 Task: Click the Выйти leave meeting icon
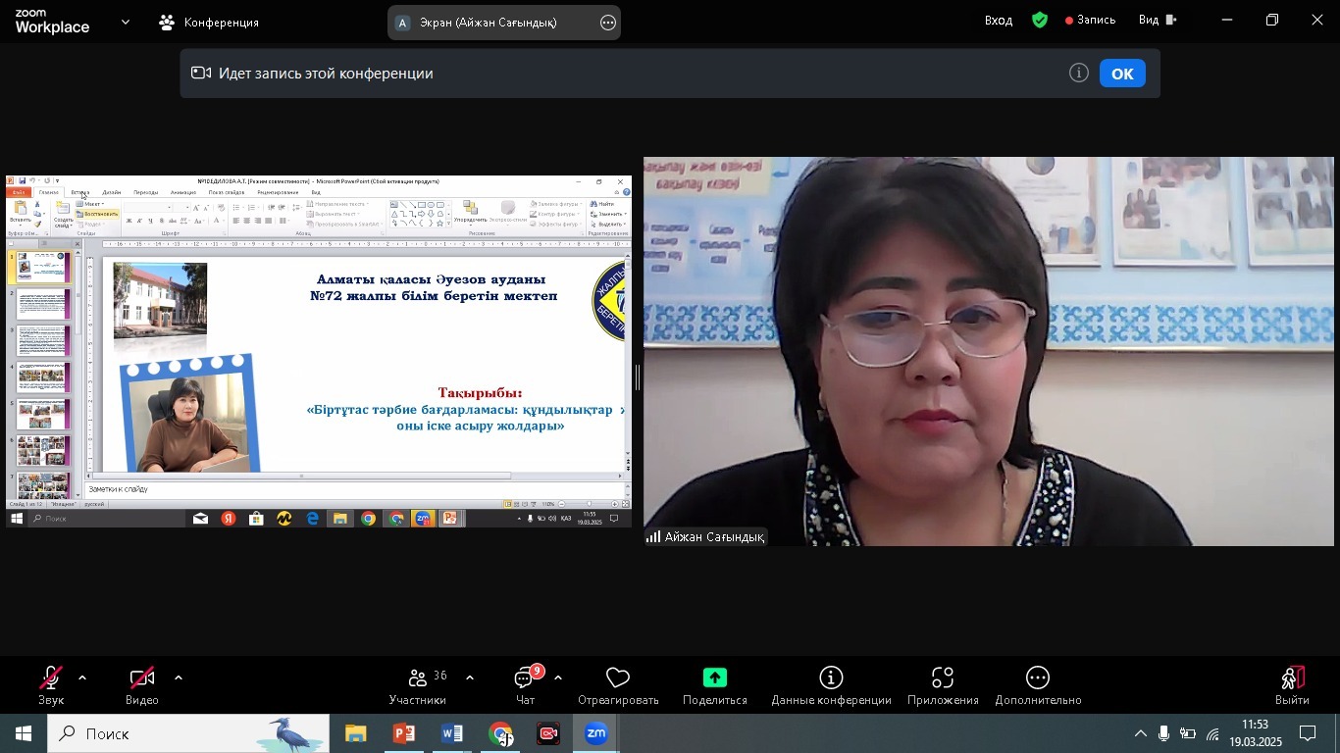point(1292,678)
